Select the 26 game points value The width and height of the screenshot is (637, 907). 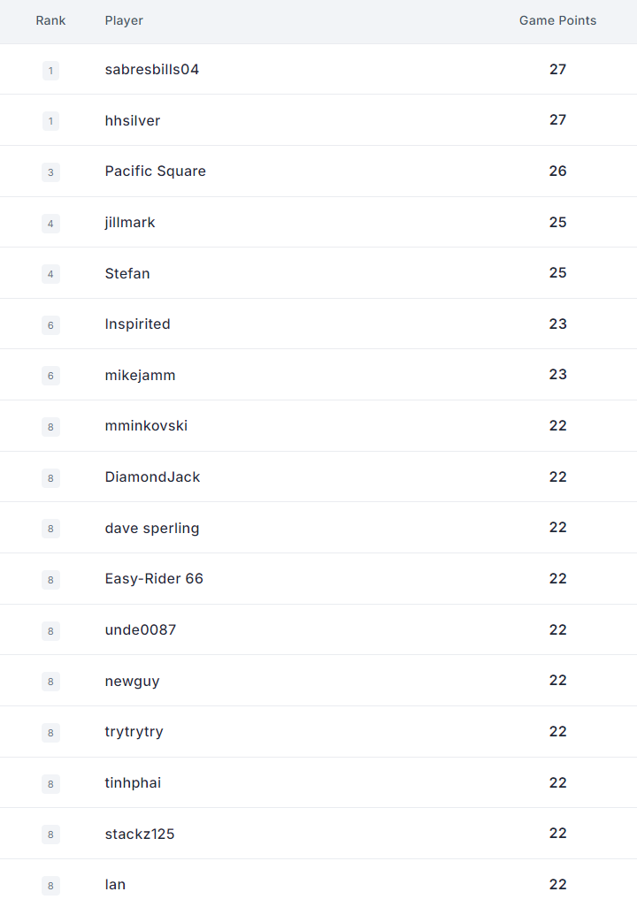point(557,171)
